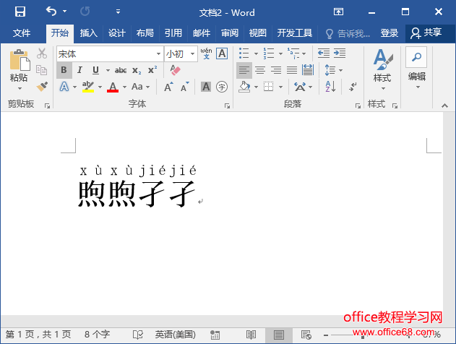Open text effects (outlined A) tool
Screen dimensions: 456x344
click(x=64, y=87)
